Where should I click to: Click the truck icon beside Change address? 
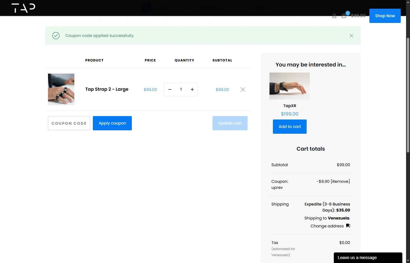coord(348,226)
